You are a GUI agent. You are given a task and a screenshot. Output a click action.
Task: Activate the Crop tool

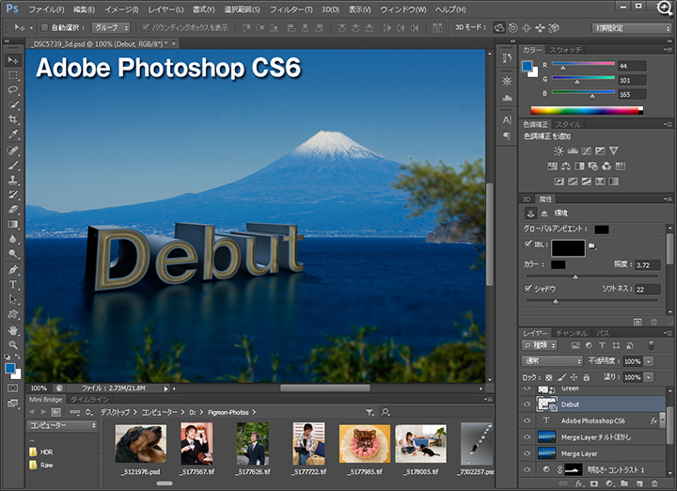point(13,119)
